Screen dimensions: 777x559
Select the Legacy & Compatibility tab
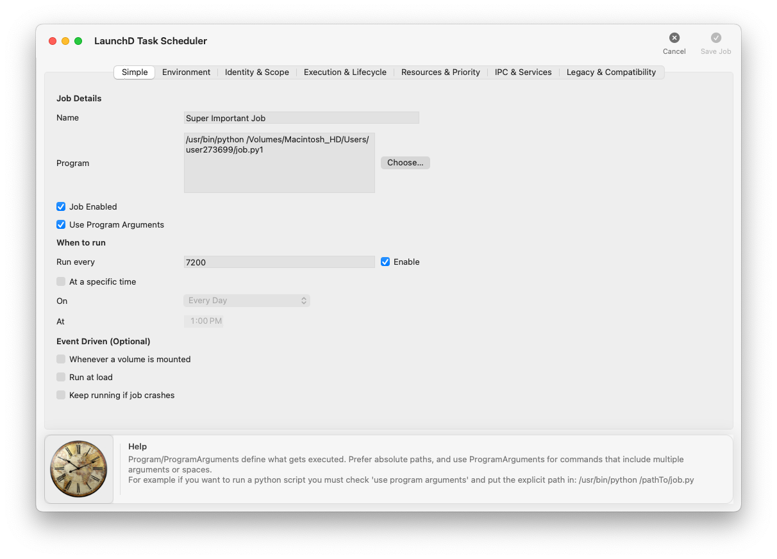point(611,72)
